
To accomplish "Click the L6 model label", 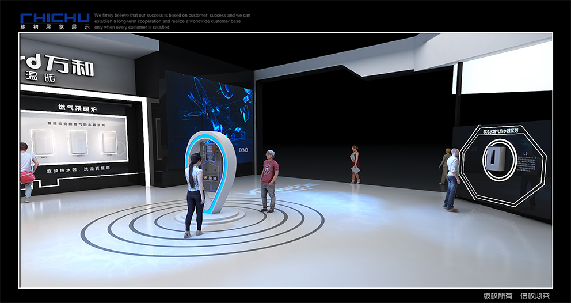I will (x=526, y=153).
